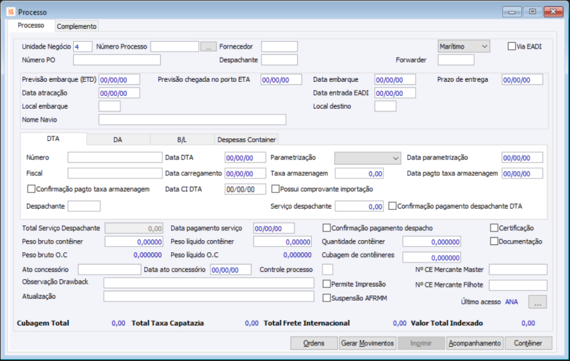Focus the Número PO text field
The image size is (570, 361).
[112, 60]
